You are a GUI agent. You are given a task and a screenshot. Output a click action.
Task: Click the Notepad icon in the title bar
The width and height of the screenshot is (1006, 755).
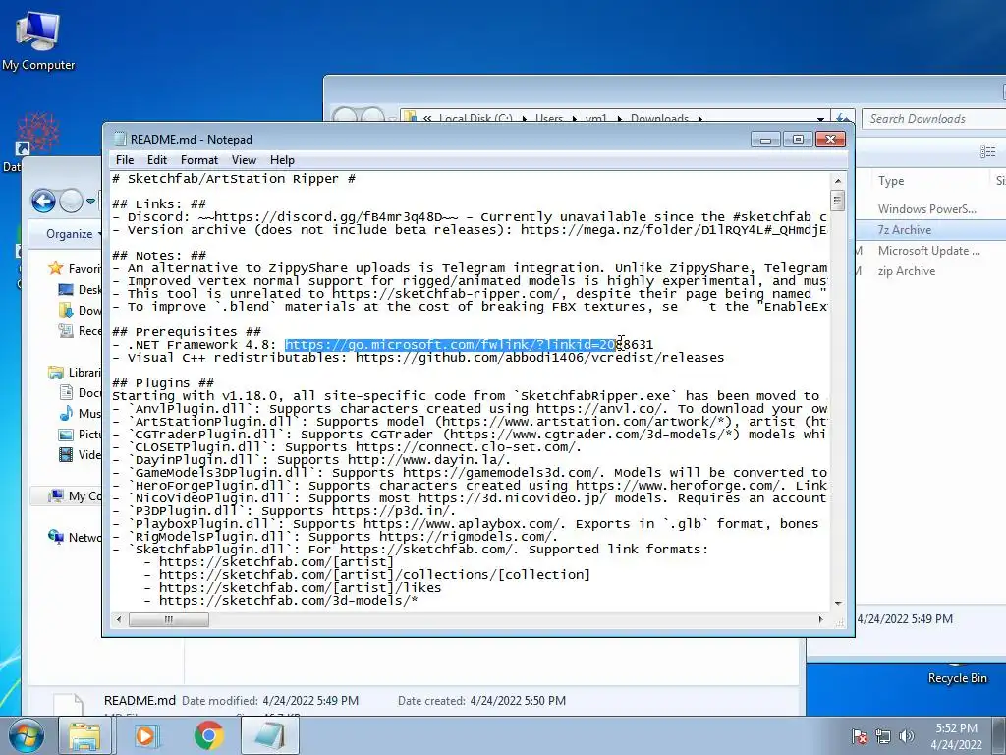click(119, 139)
